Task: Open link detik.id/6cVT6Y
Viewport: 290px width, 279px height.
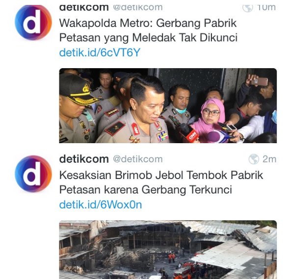Action: [100, 52]
